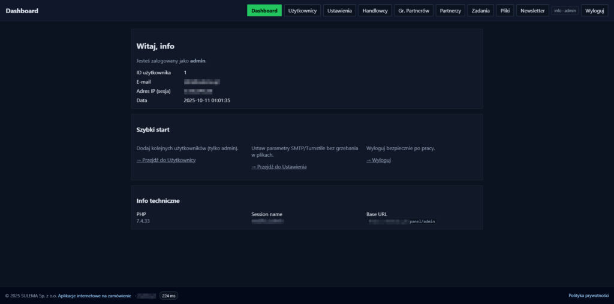Select Pliki in the navigation bar
Image resolution: width=614 pixels, height=304 pixels.
tap(505, 11)
